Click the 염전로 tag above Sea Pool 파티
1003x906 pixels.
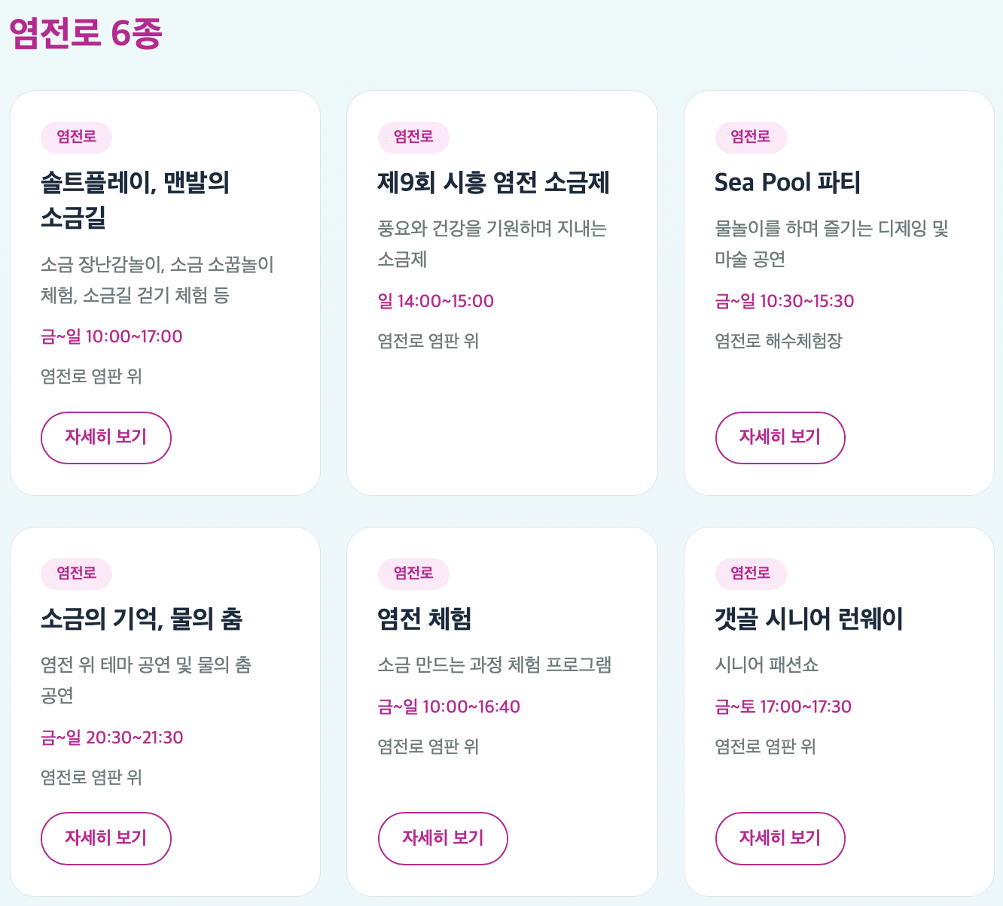[x=751, y=137]
